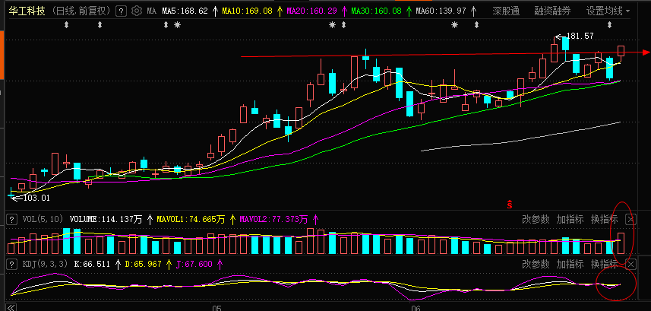
Task: Click the double-left-arrow scroll icon at the bottom of the chart
Action: pyautogui.click(x=11, y=307)
